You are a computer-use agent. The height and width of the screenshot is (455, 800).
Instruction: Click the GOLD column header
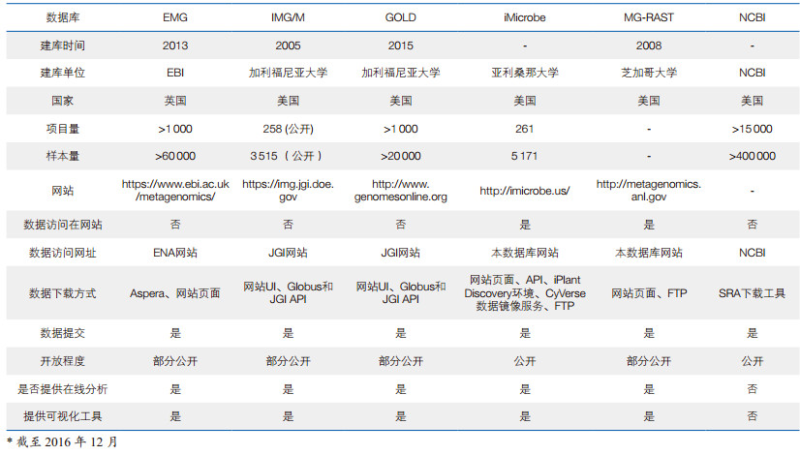pos(401,17)
